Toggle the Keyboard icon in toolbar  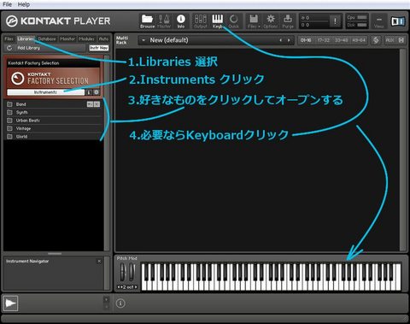point(217,21)
